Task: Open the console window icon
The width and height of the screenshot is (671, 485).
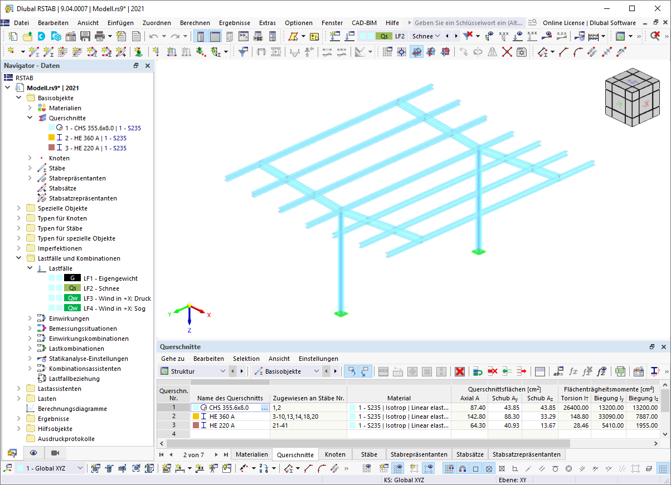Action: pos(244,36)
